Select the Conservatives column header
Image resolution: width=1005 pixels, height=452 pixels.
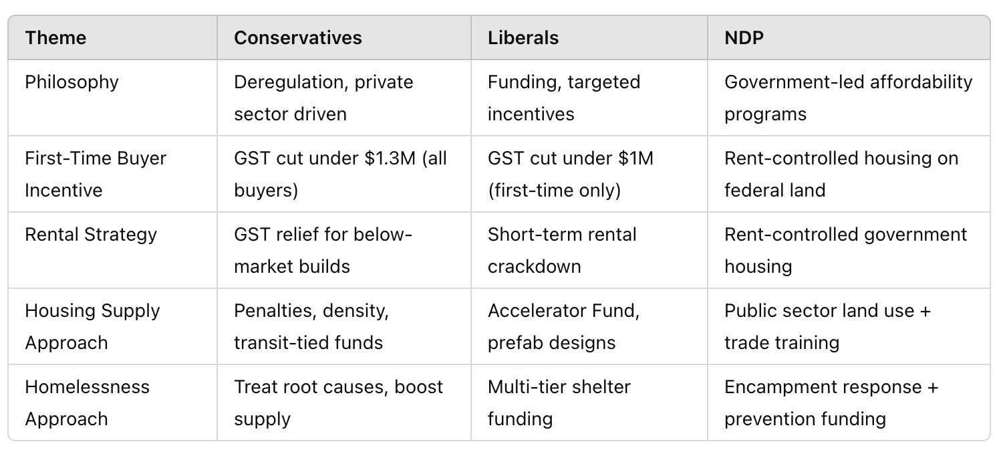[x=298, y=37]
